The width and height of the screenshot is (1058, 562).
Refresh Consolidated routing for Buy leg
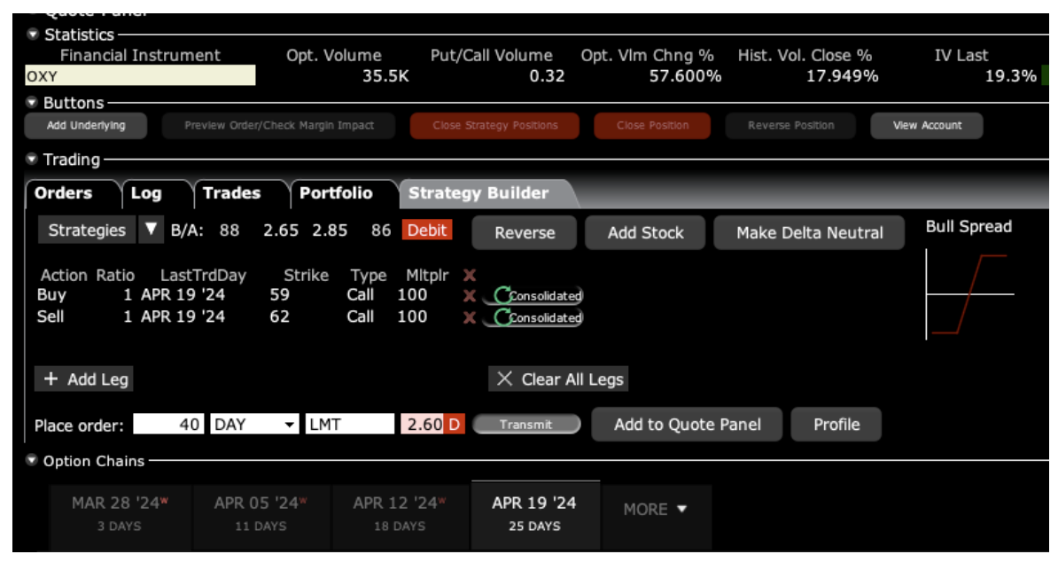pyautogui.click(x=502, y=295)
